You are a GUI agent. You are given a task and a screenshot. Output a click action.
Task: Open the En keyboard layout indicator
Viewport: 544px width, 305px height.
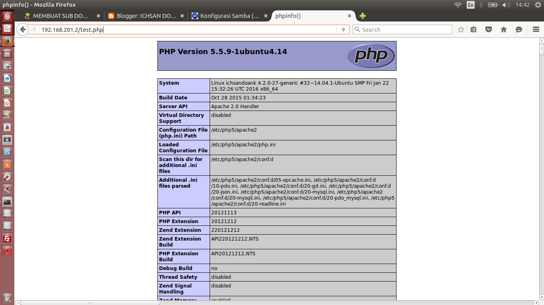[471, 5]
